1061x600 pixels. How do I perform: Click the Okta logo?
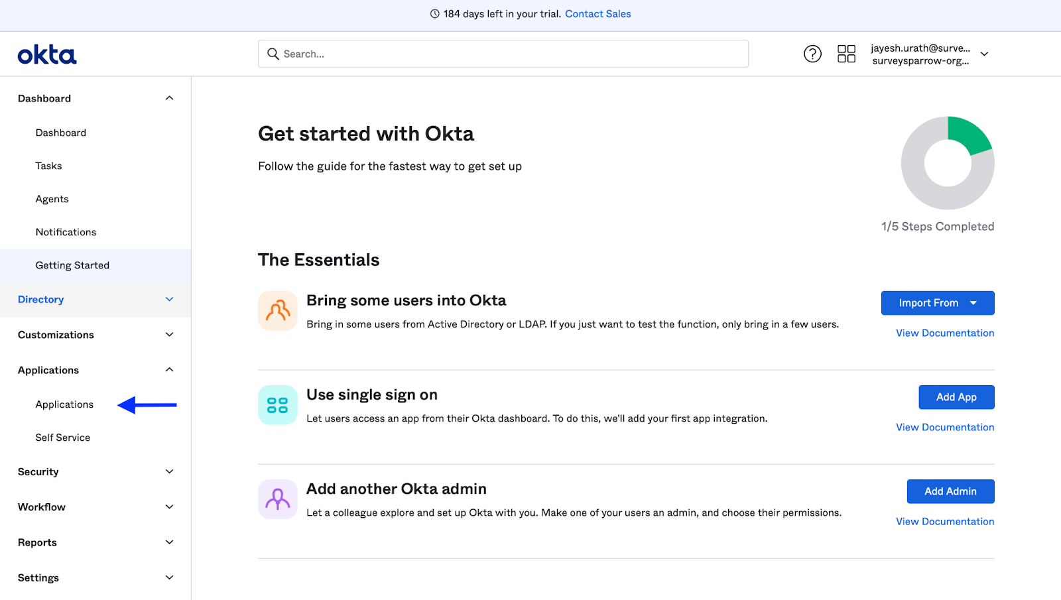(47, 54)
